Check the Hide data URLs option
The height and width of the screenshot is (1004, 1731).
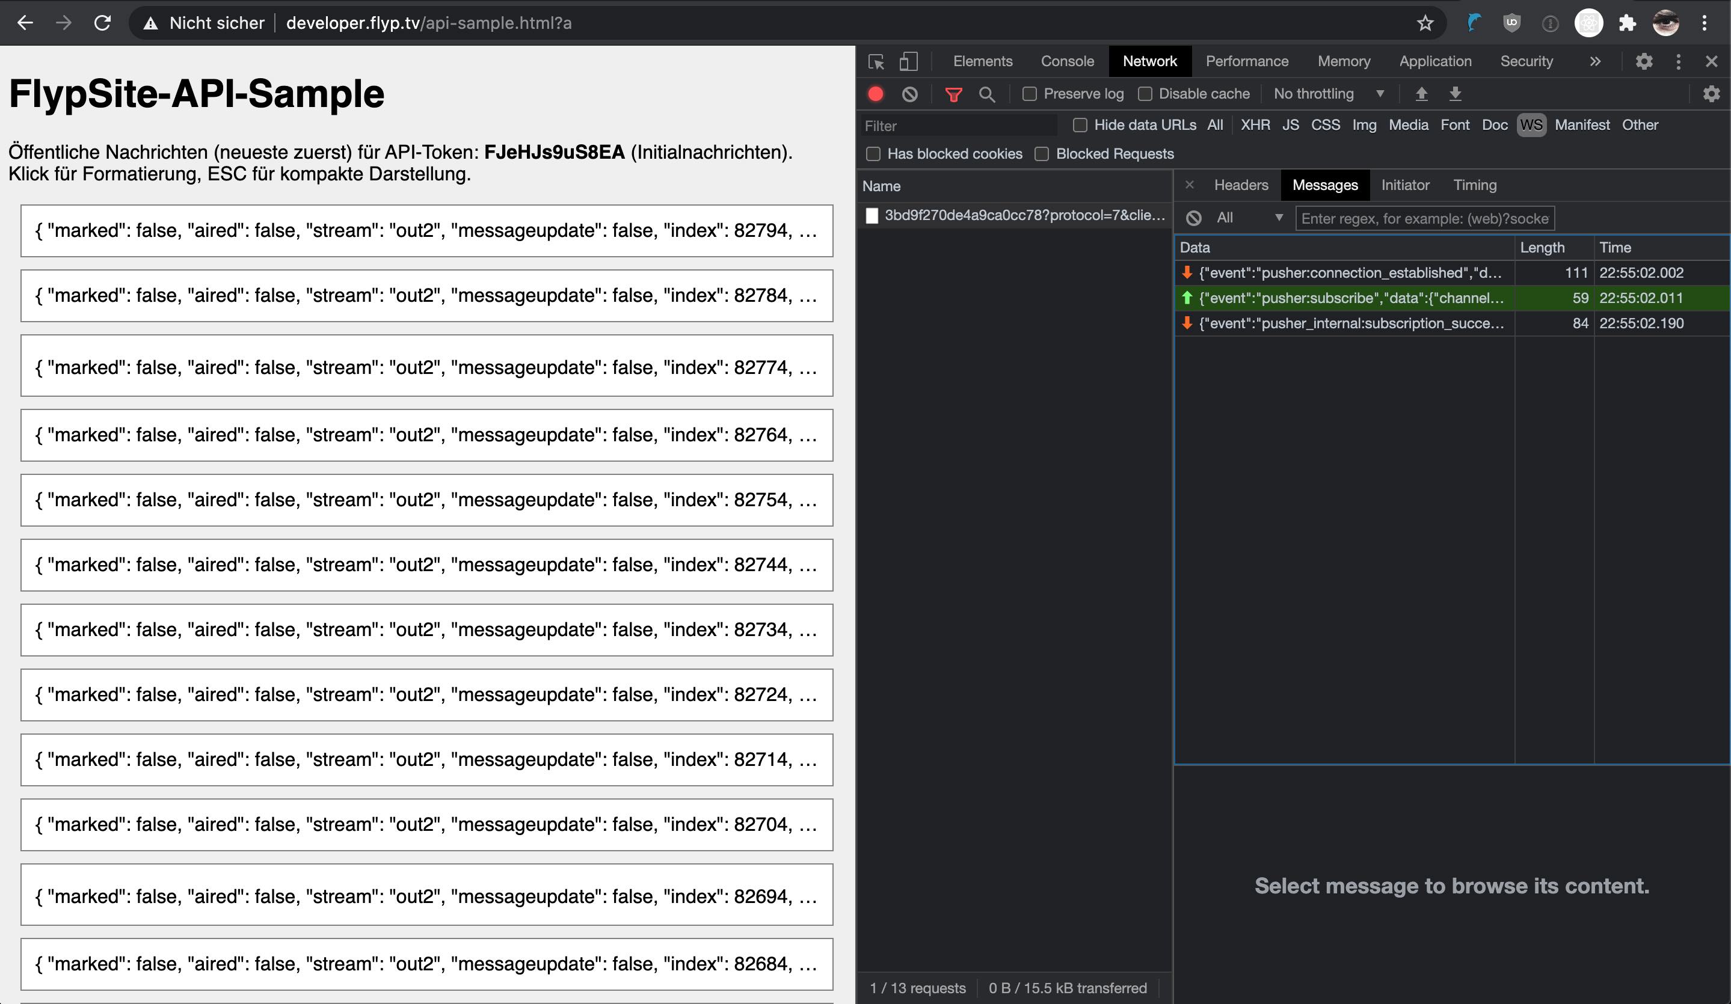tap(1080, 125)
